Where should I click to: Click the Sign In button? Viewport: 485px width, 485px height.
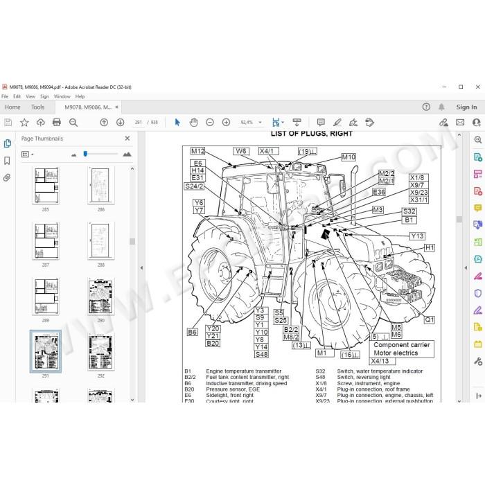pyautogui.click(x=466, y=107)
